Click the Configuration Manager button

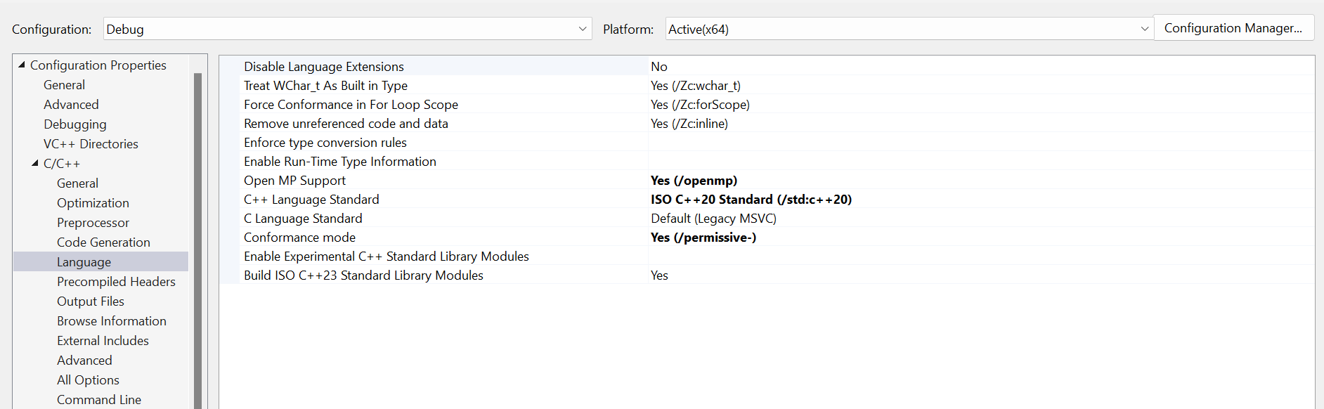[1233, 28]
